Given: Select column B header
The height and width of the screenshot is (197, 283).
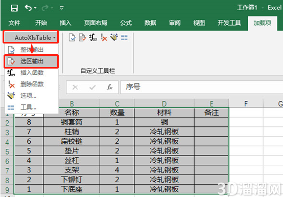Looking at the screenshot, I should point(72,103).
